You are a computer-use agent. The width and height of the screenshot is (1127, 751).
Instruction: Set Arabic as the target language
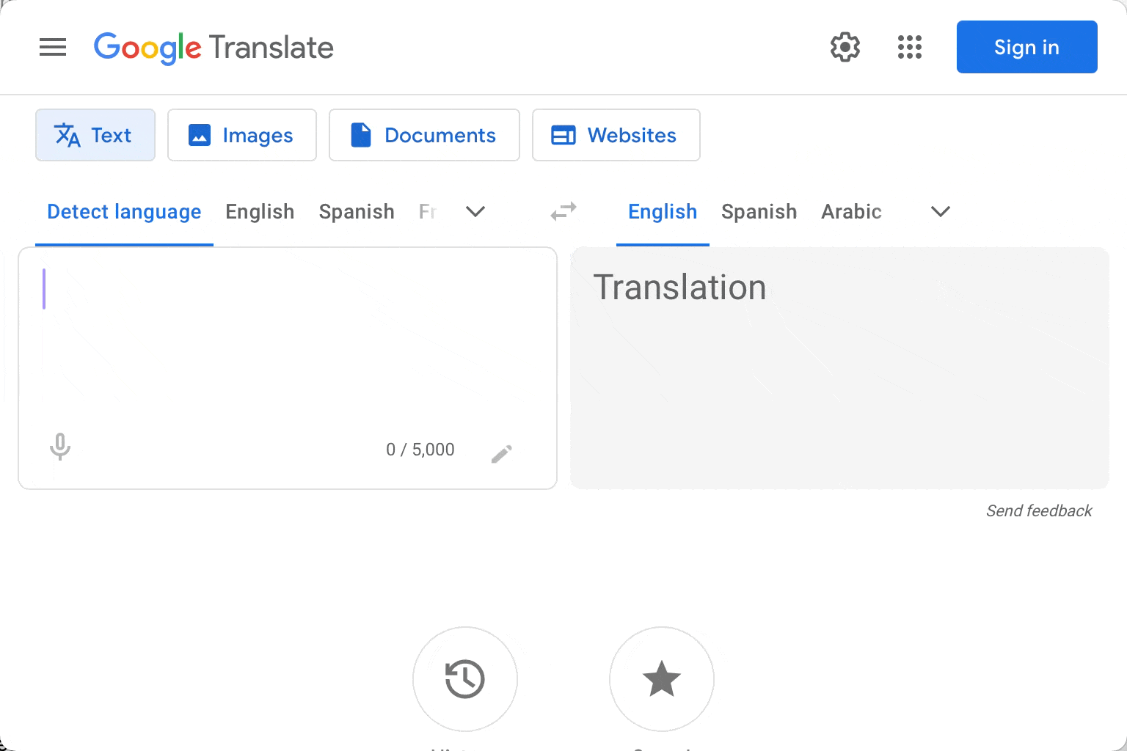(x=851, y=212)
